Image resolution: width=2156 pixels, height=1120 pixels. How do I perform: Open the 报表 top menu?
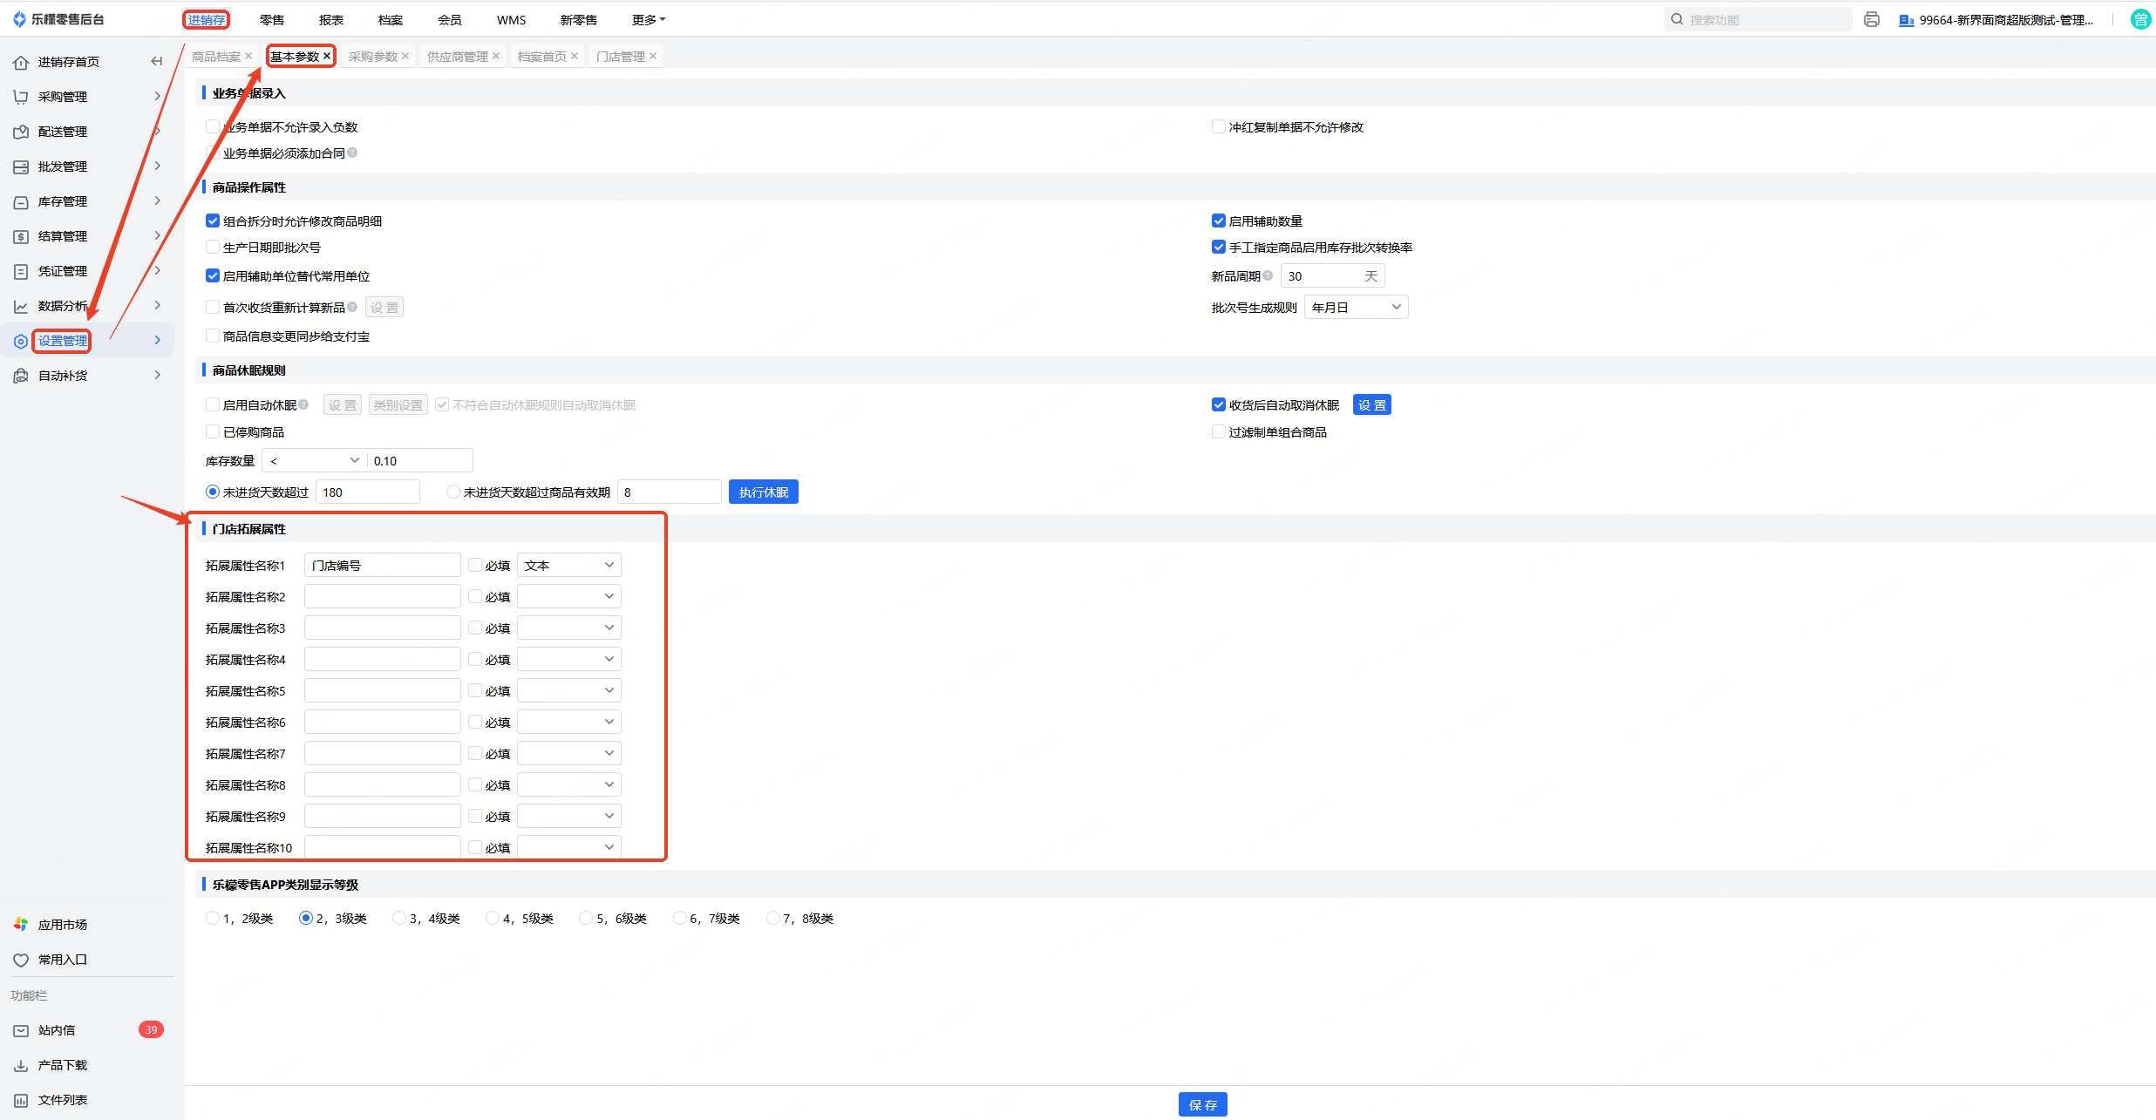(x=330, y=19)
